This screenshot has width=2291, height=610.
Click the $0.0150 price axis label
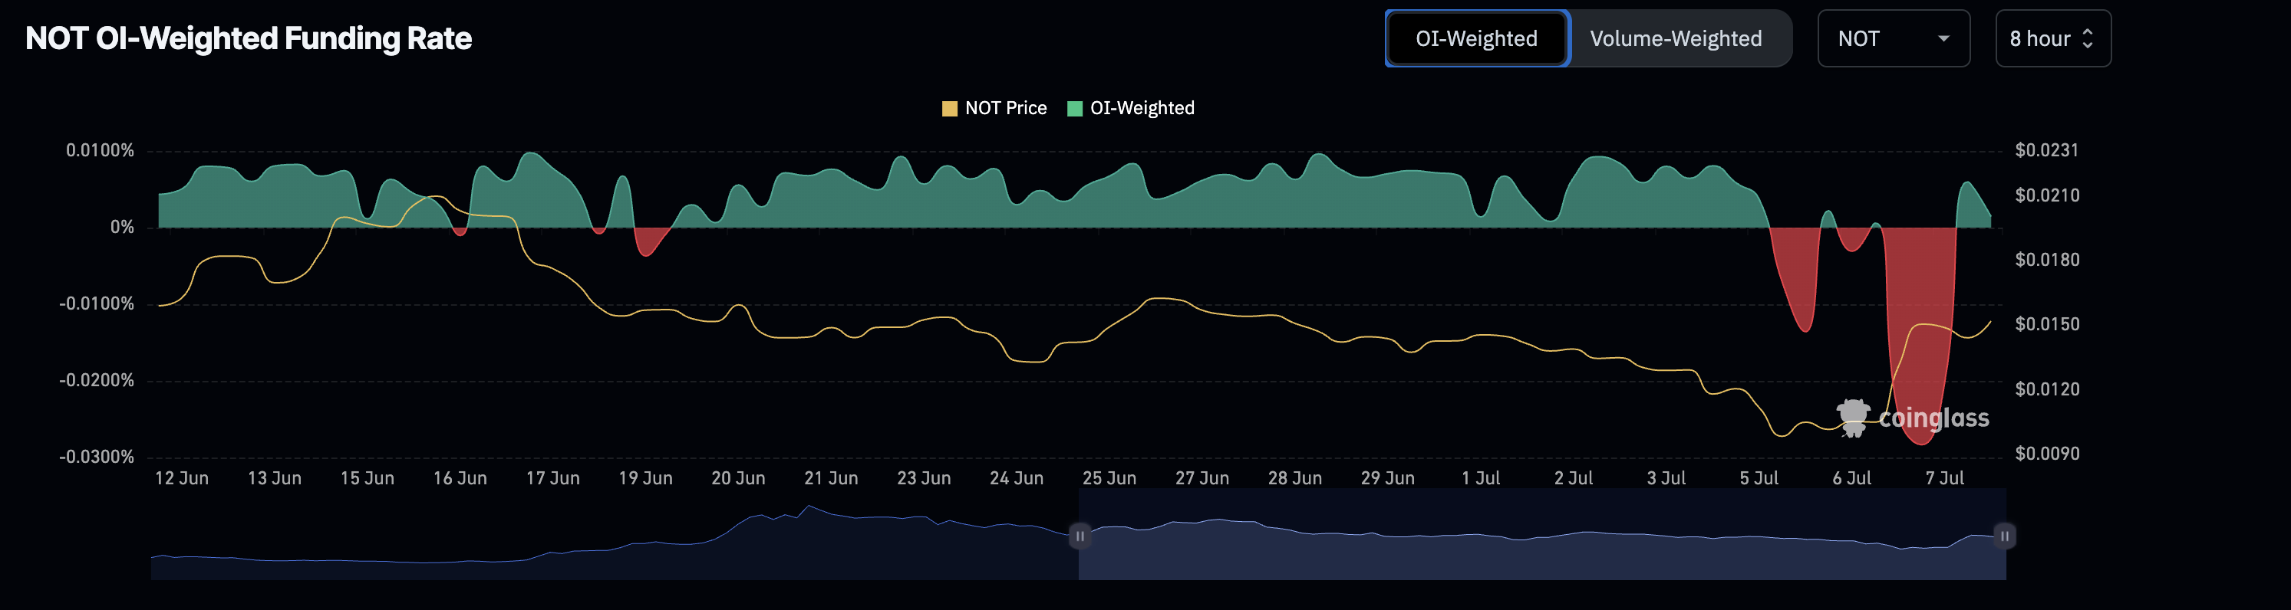tap(2047, 324)
